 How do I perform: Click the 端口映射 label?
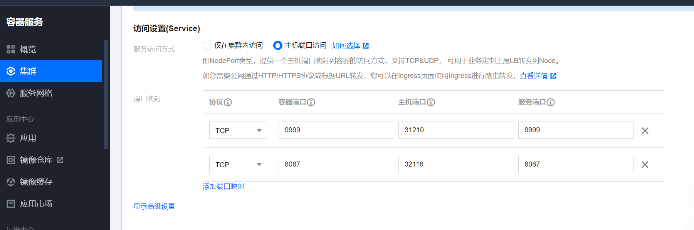(x=147, y=99)
